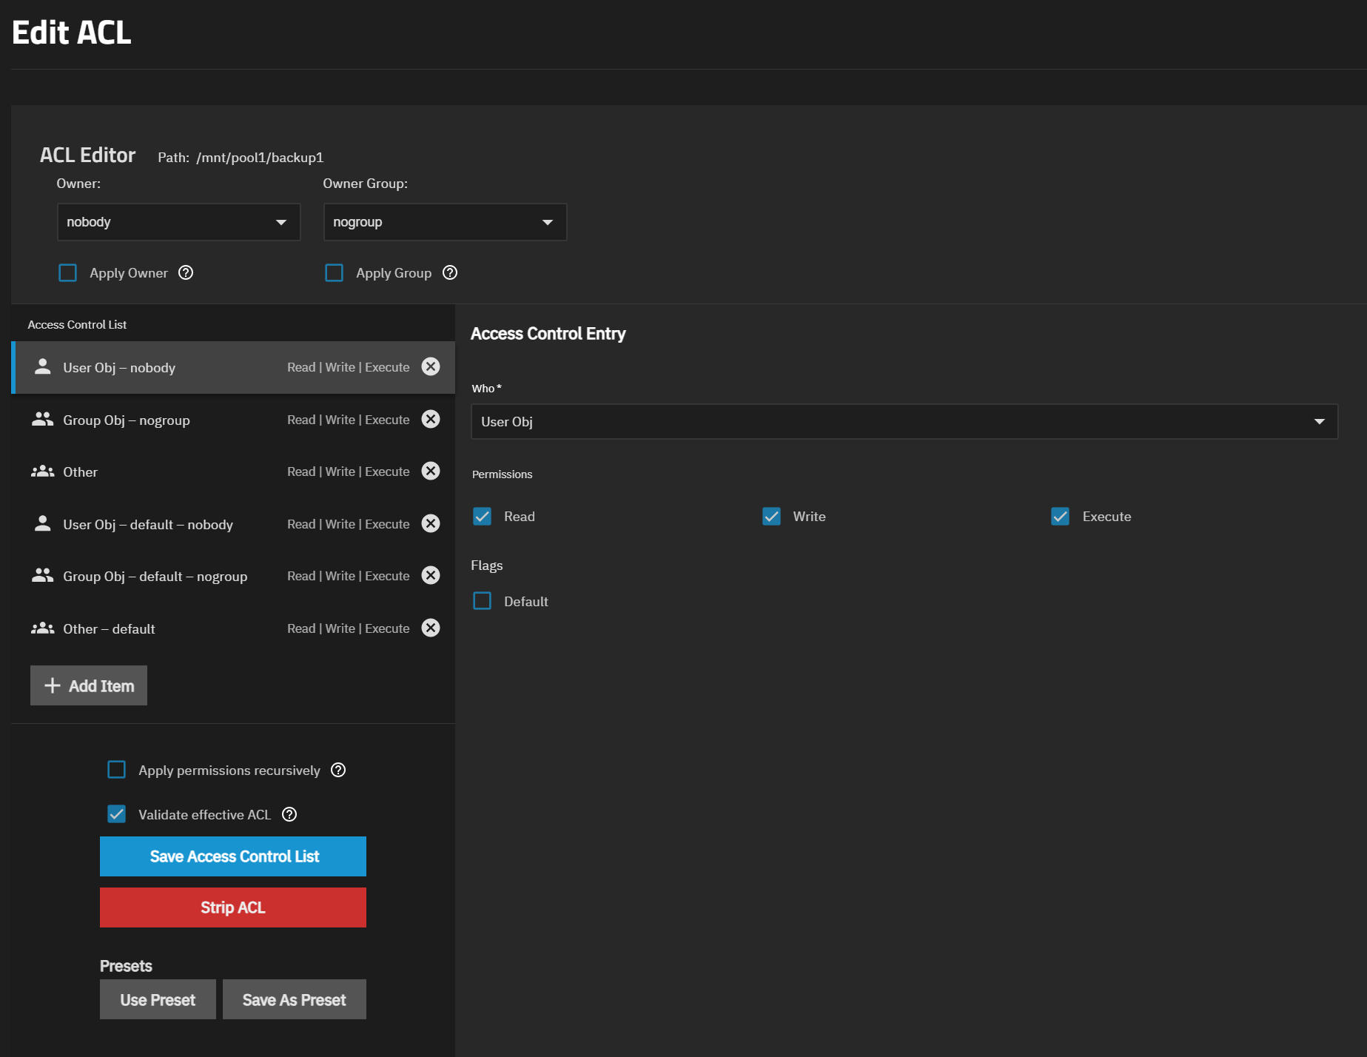
Task: Select the Other entry in access list
Action: (148, 472)
